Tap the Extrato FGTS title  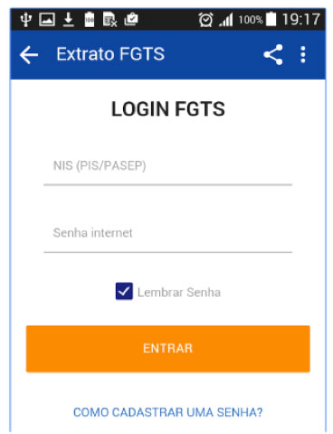coord(110,54)
